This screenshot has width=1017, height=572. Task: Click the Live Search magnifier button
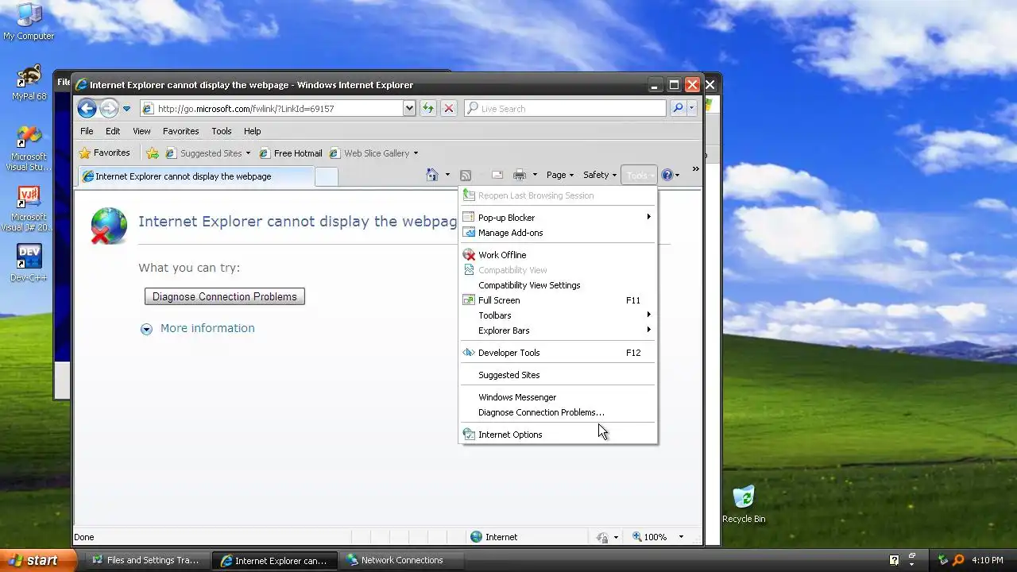[678, 108]
